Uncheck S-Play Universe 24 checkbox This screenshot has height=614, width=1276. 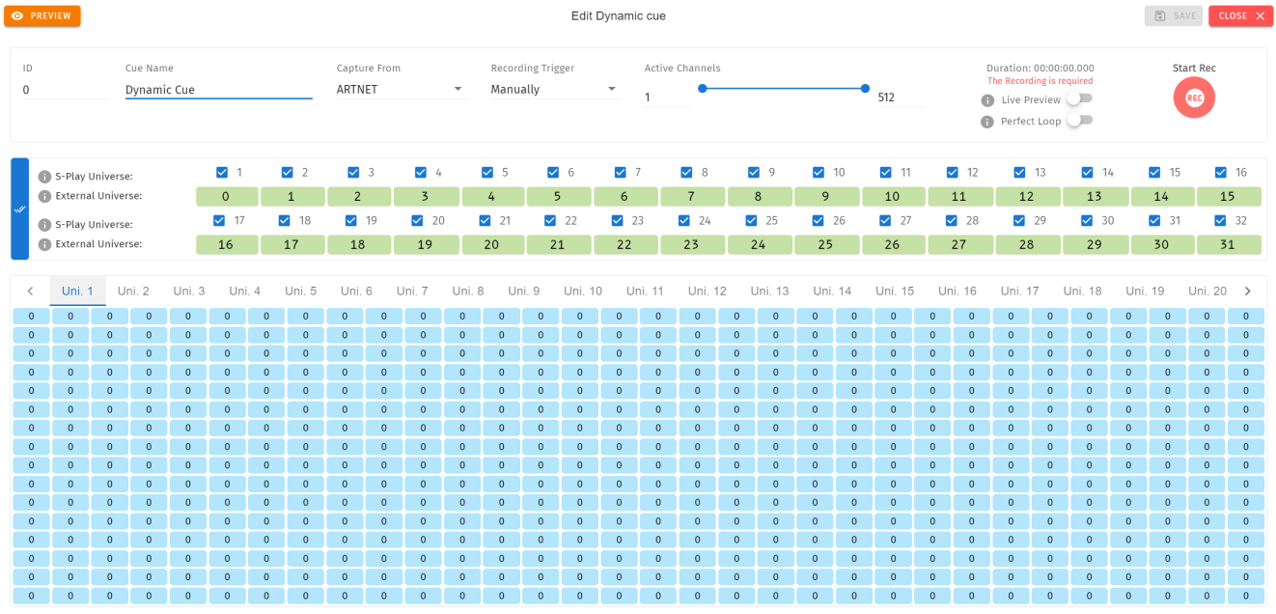(x=684, y=221)
